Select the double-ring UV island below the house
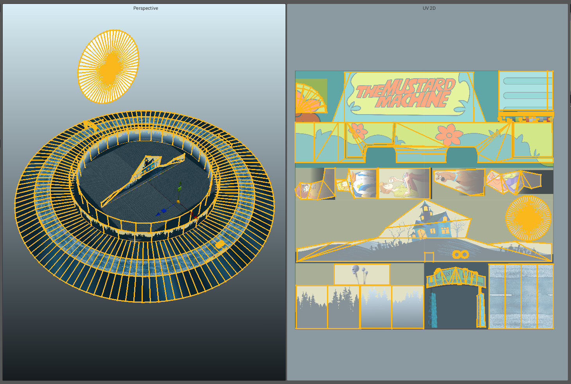This screenshot has height=384, width=571. pyautogui.click(x=460, y=255)
